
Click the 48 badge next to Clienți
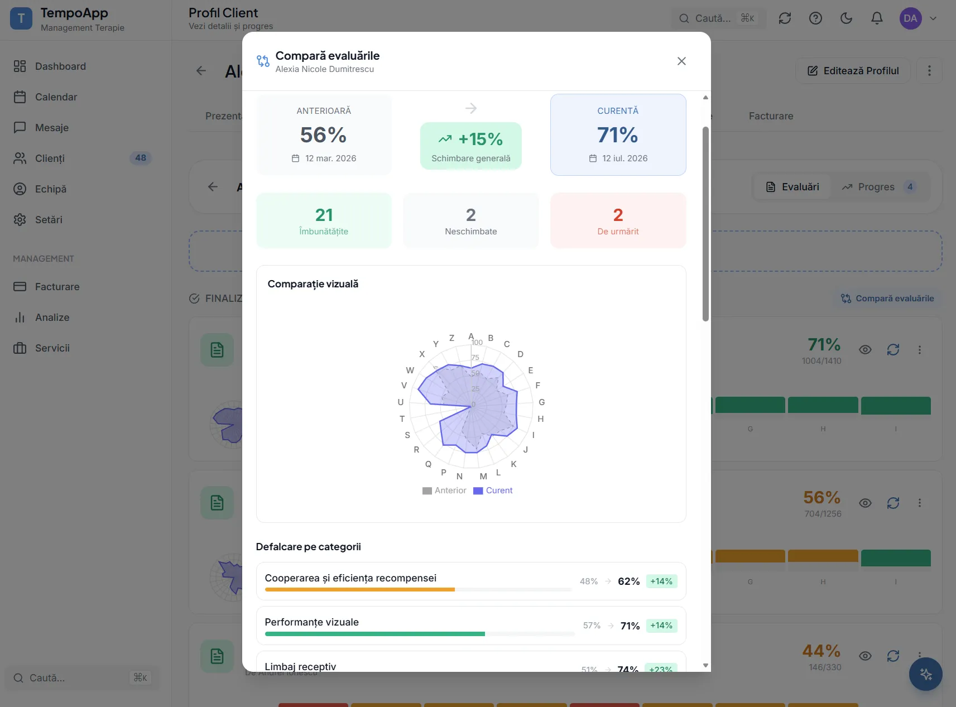(x=141, y=158)
